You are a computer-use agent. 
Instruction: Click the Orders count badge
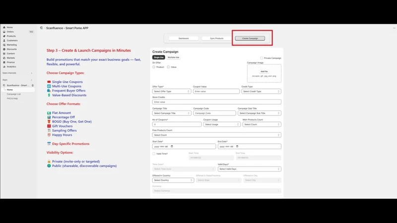[31, 32]
